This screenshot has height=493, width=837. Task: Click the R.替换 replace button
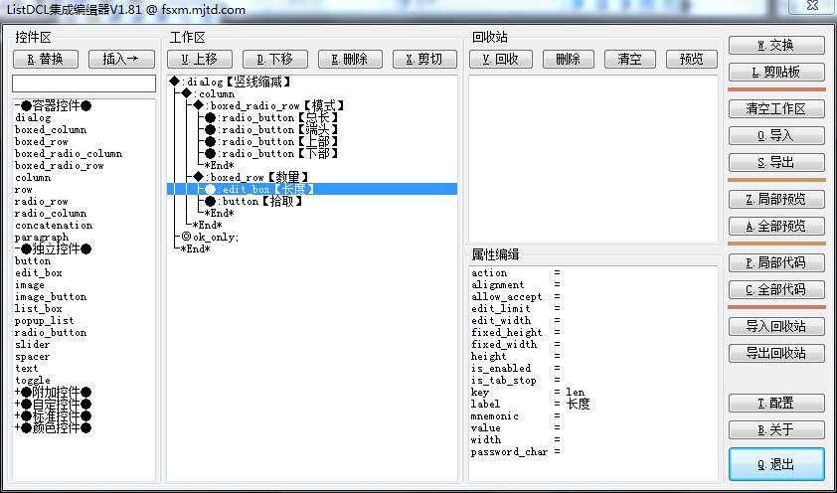46,59
